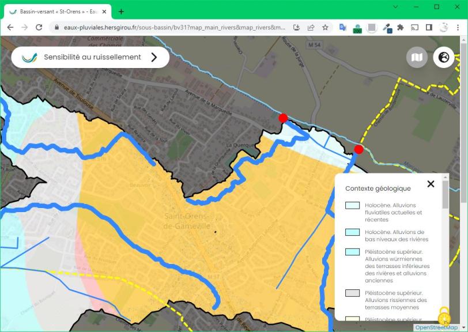Open the tab search dropdown
The height and width of the screenshot is (332, 468).
pyautogui.click(x=395, y=7)
